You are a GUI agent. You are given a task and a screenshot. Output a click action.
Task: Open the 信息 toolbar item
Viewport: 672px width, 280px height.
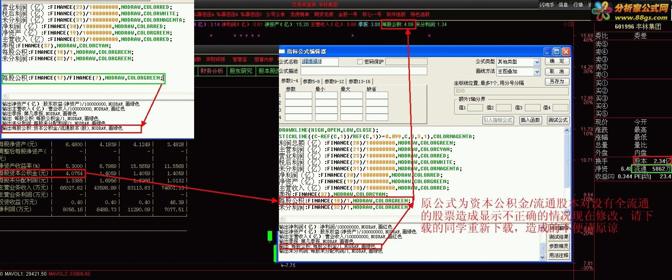[x=563, y=5]
